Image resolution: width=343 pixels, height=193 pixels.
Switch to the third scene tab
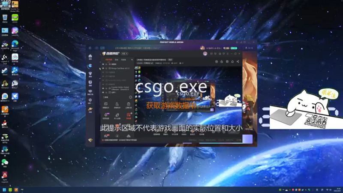click(x=123, y=60)
